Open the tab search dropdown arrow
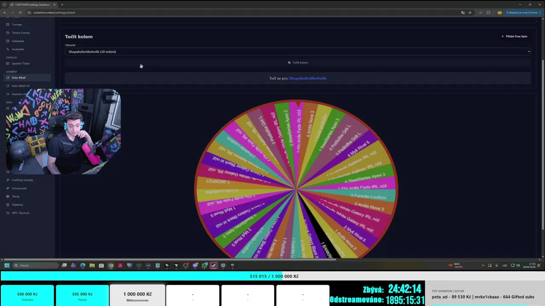 pyautogui.click(x=4, y=4)
